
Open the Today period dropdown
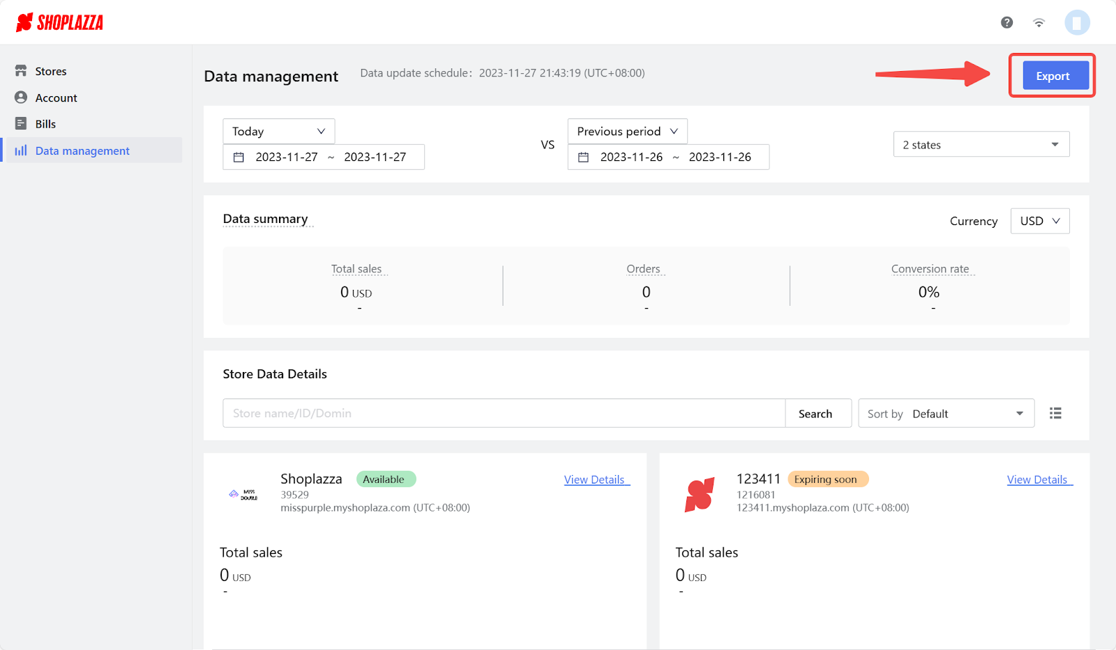coord(279,131)
